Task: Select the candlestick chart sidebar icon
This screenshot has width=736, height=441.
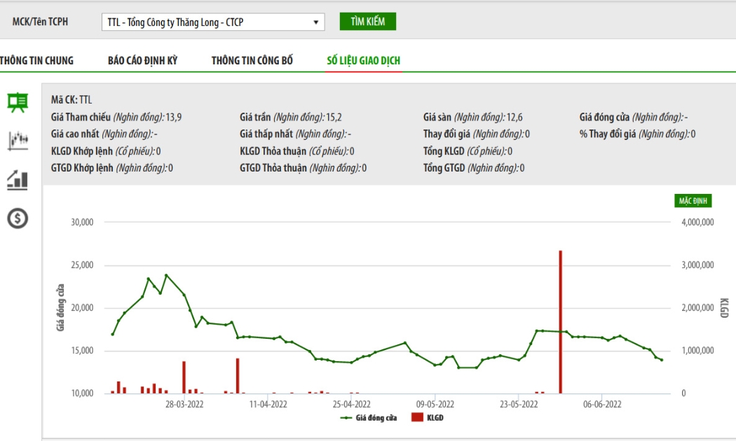Action: coord(18,141)
